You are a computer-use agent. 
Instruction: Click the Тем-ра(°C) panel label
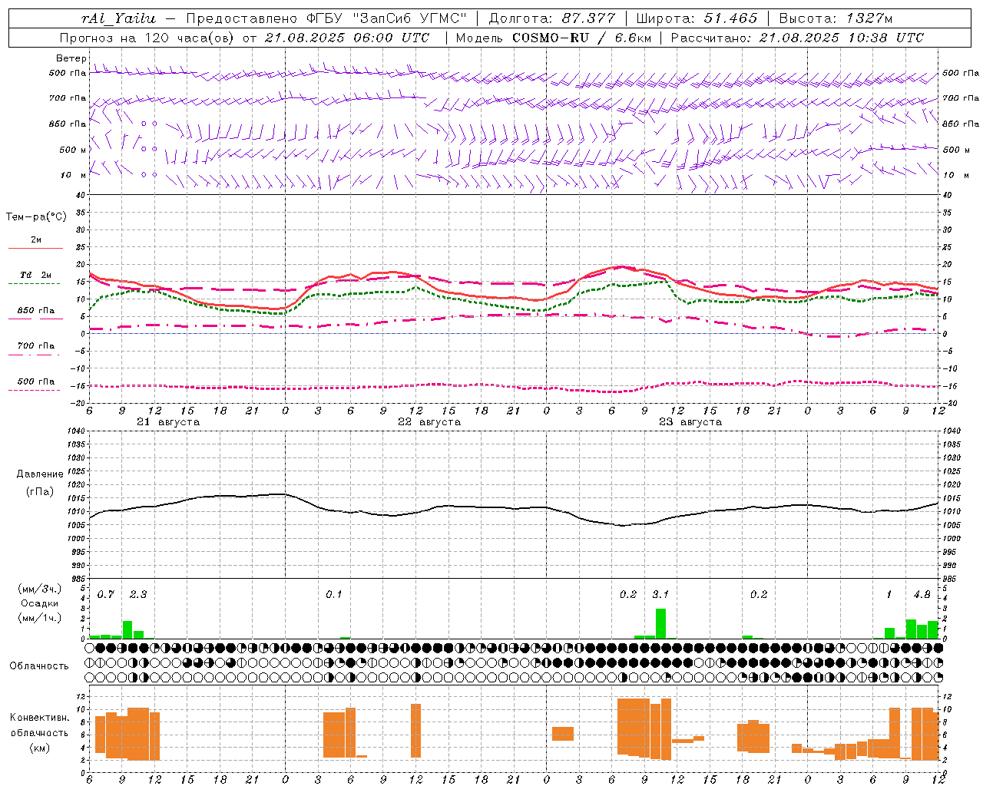(x=36, y=217)
